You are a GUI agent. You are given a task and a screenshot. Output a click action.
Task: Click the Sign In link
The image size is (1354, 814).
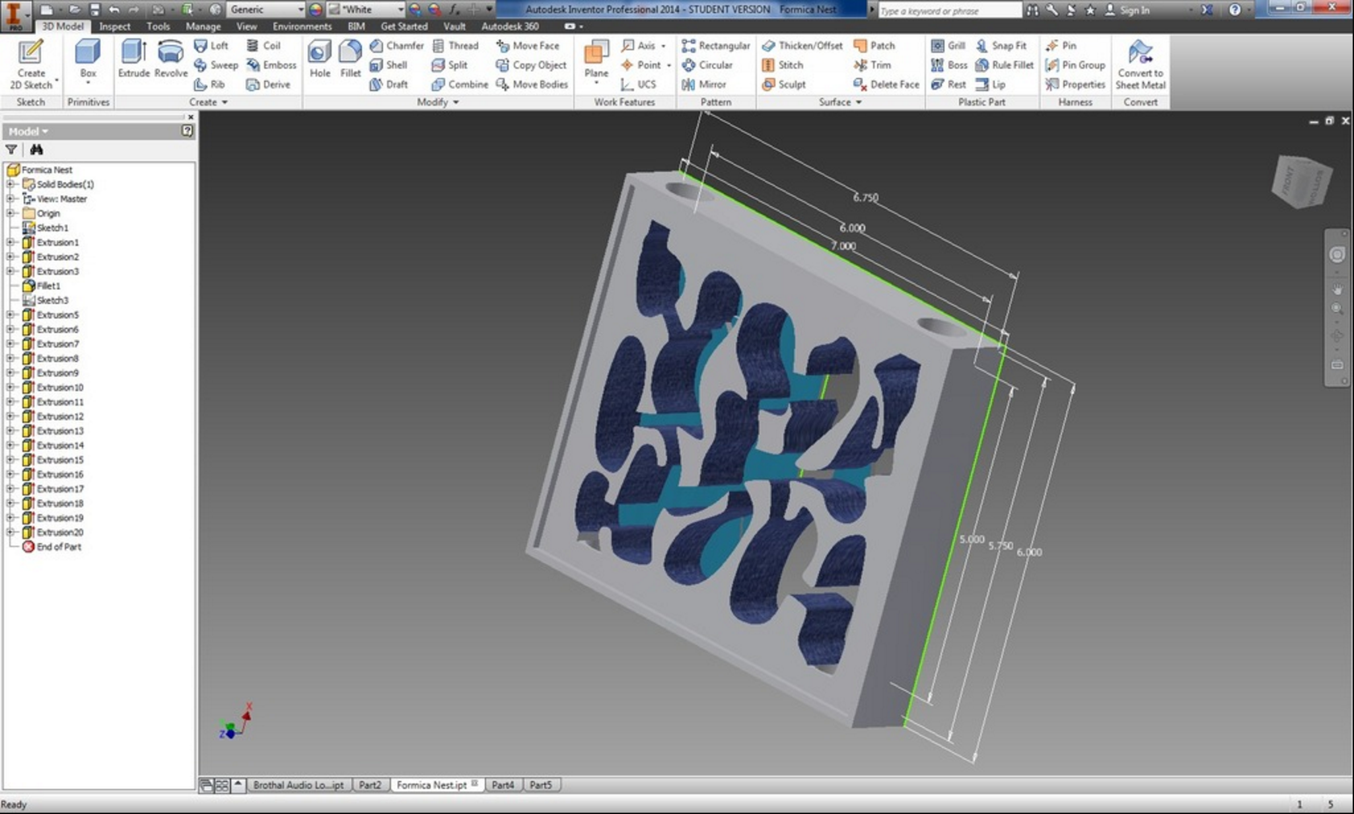tap(1134, 10)
